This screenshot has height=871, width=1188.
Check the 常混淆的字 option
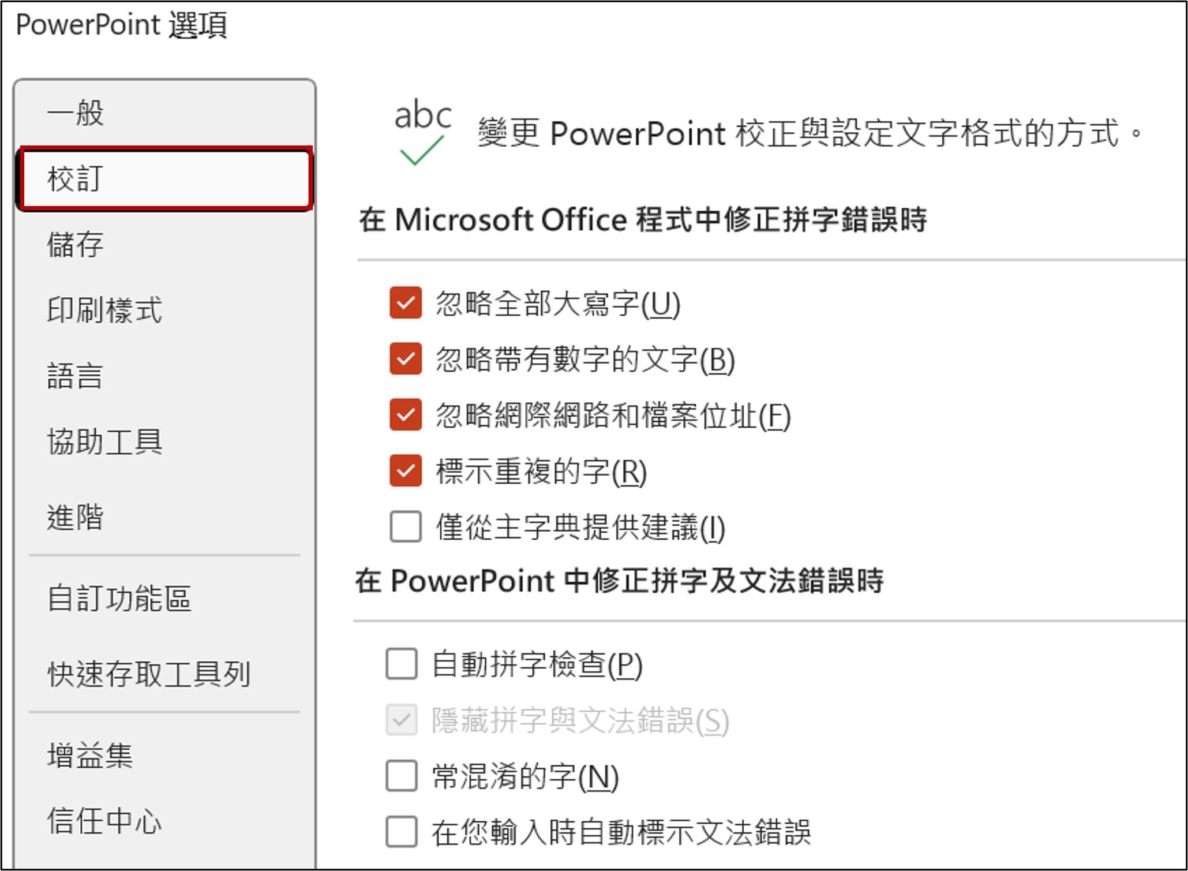pos(402,776)
